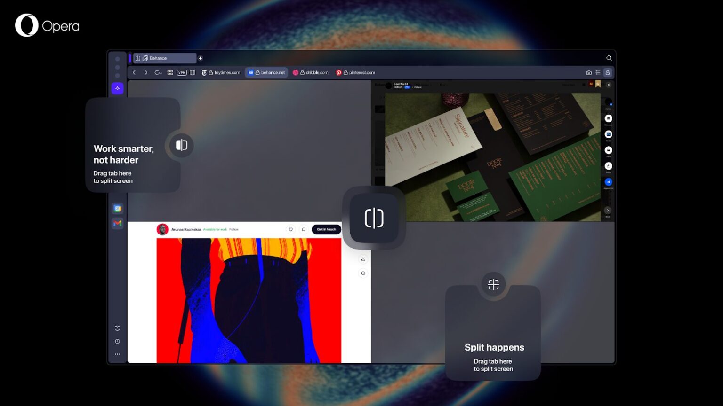Open the three-dot menu at the sidebar bottom

[x=118, y=354]
